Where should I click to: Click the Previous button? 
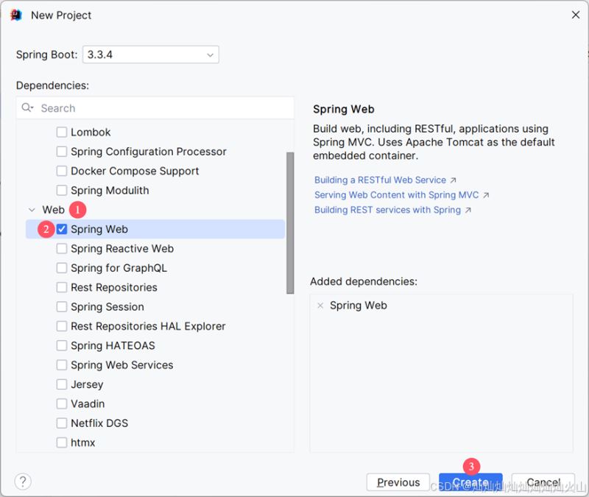[x=398, y=482]
